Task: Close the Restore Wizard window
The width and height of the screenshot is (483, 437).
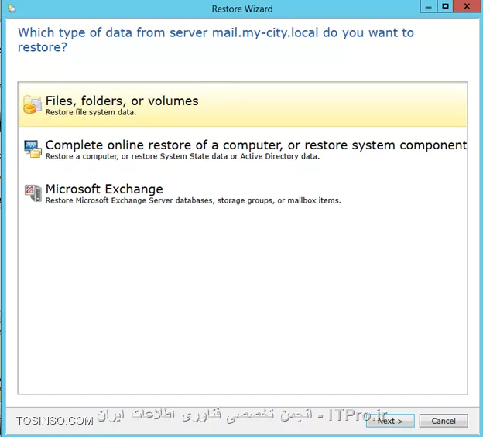Action: pyautogui.click(x=467, y=6)
